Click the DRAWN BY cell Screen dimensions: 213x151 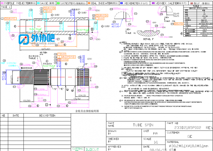(x=124, y=133)
